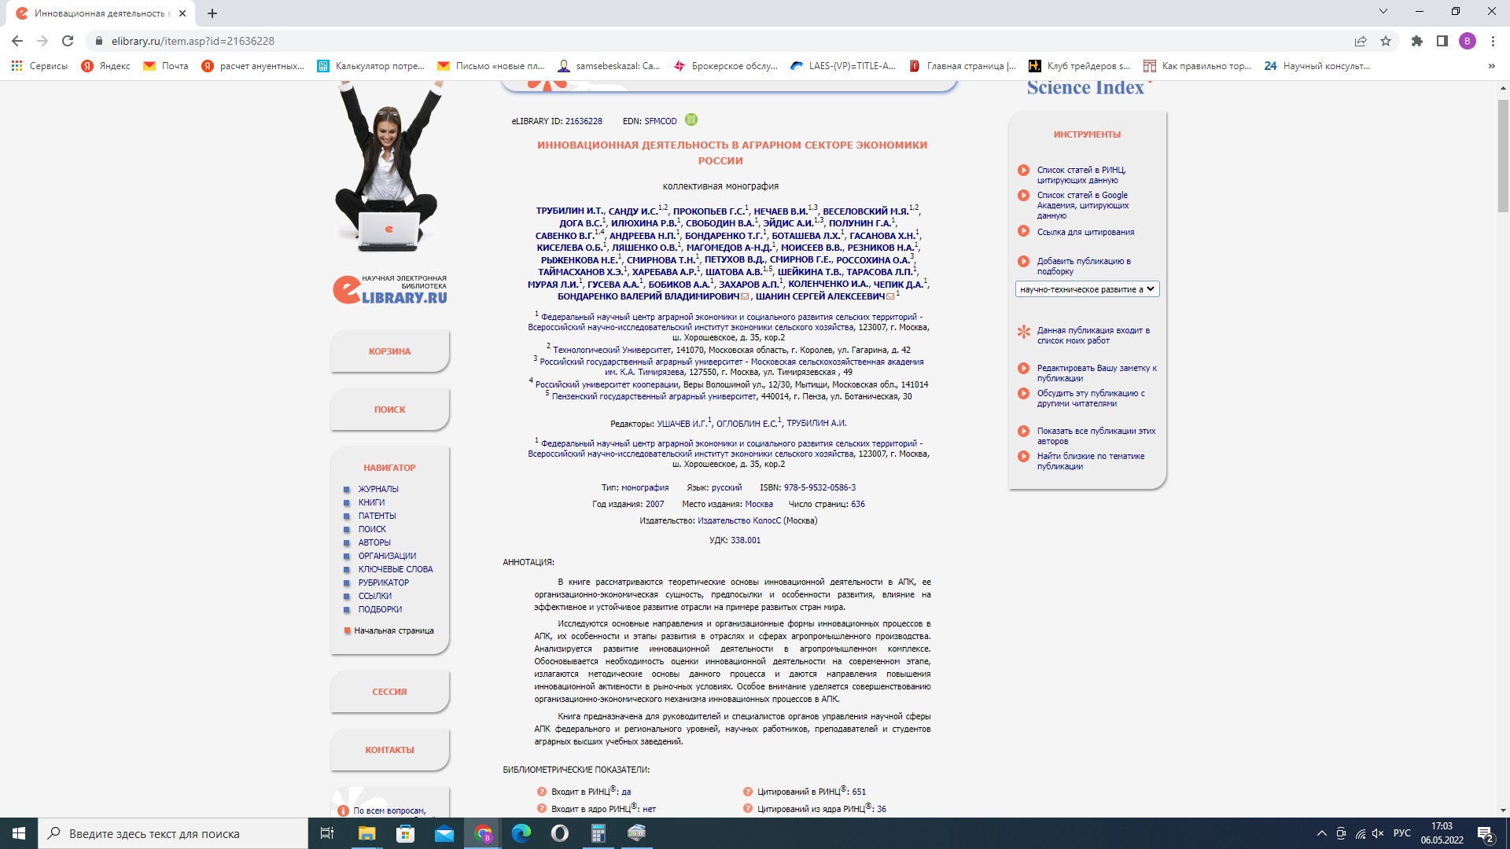The height and width of the screenshot is (849, 1510).
Task: Open the Сервисы apps bookmark
Action: pos(39,66)
